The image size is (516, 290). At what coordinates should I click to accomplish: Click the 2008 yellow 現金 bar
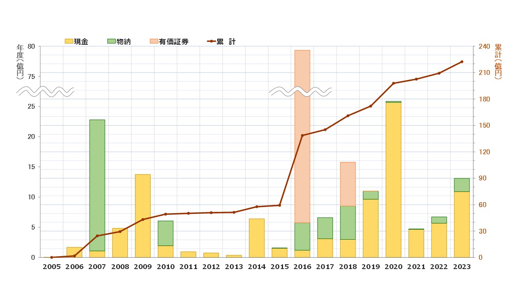(x=120, y=243)
